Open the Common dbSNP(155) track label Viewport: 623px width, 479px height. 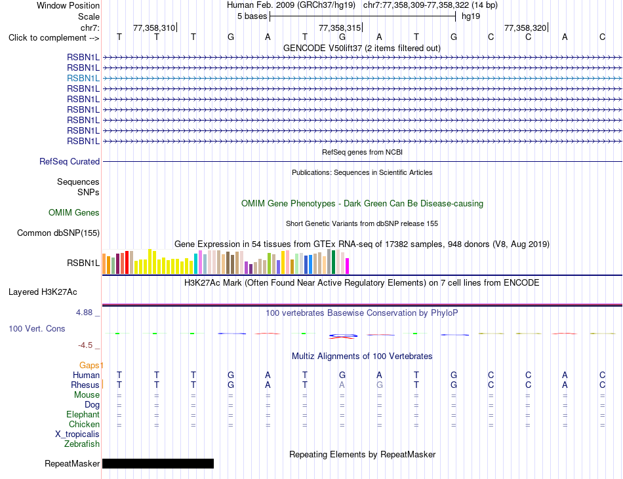coord(58,233)
